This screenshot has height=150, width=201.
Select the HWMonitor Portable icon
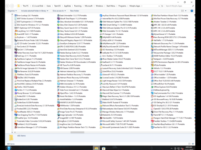(x=58, y=106)
